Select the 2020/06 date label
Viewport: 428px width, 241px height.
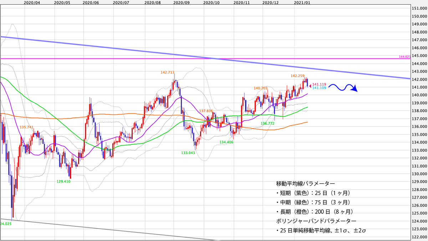(91, 2)
